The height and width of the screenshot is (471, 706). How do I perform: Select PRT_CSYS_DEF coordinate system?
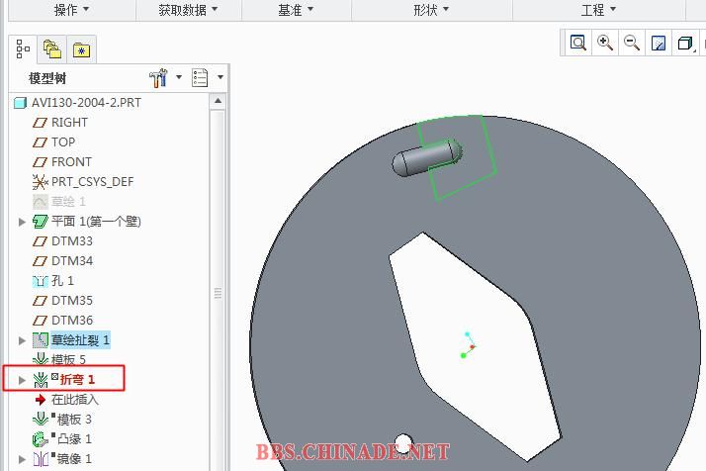coord(92,182)
